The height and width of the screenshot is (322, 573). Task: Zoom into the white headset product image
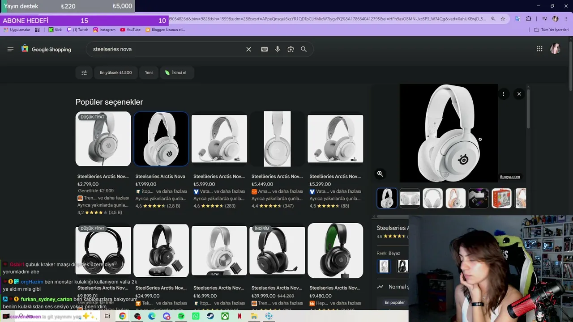380,174
